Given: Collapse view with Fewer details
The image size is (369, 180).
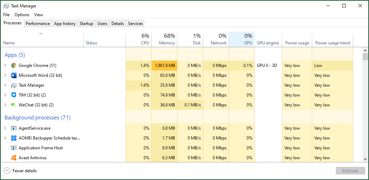Looking at the screenshot, I should click(x=20, y=171).
